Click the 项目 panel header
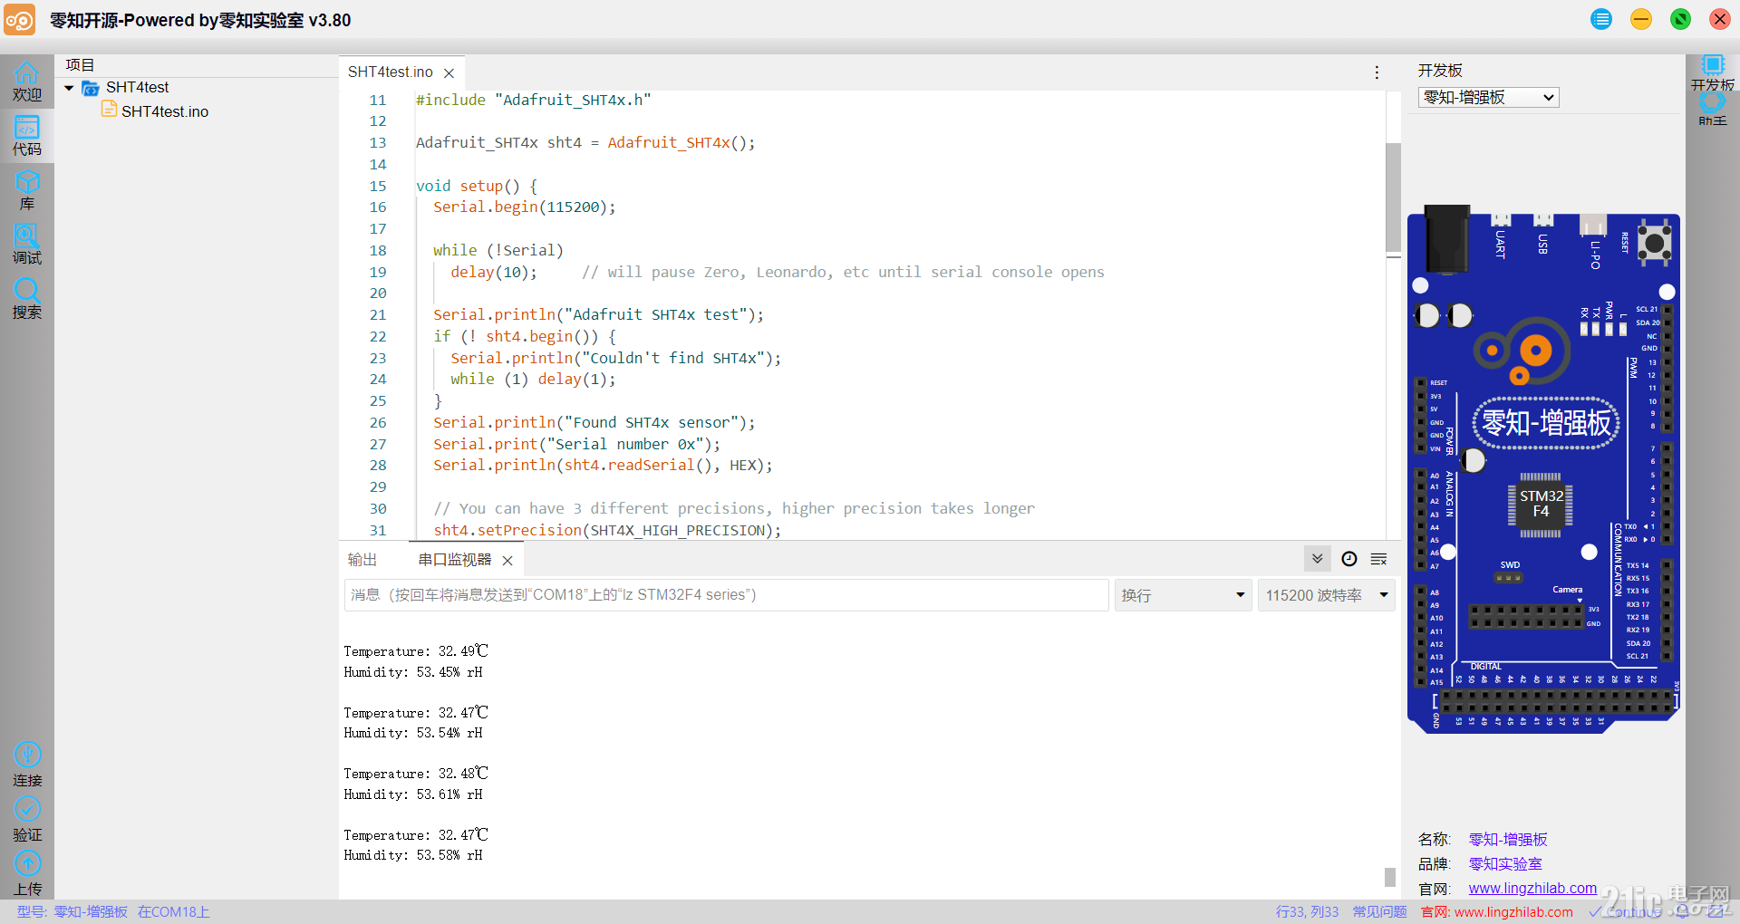Screen dimensions: 1740x924 80,65
